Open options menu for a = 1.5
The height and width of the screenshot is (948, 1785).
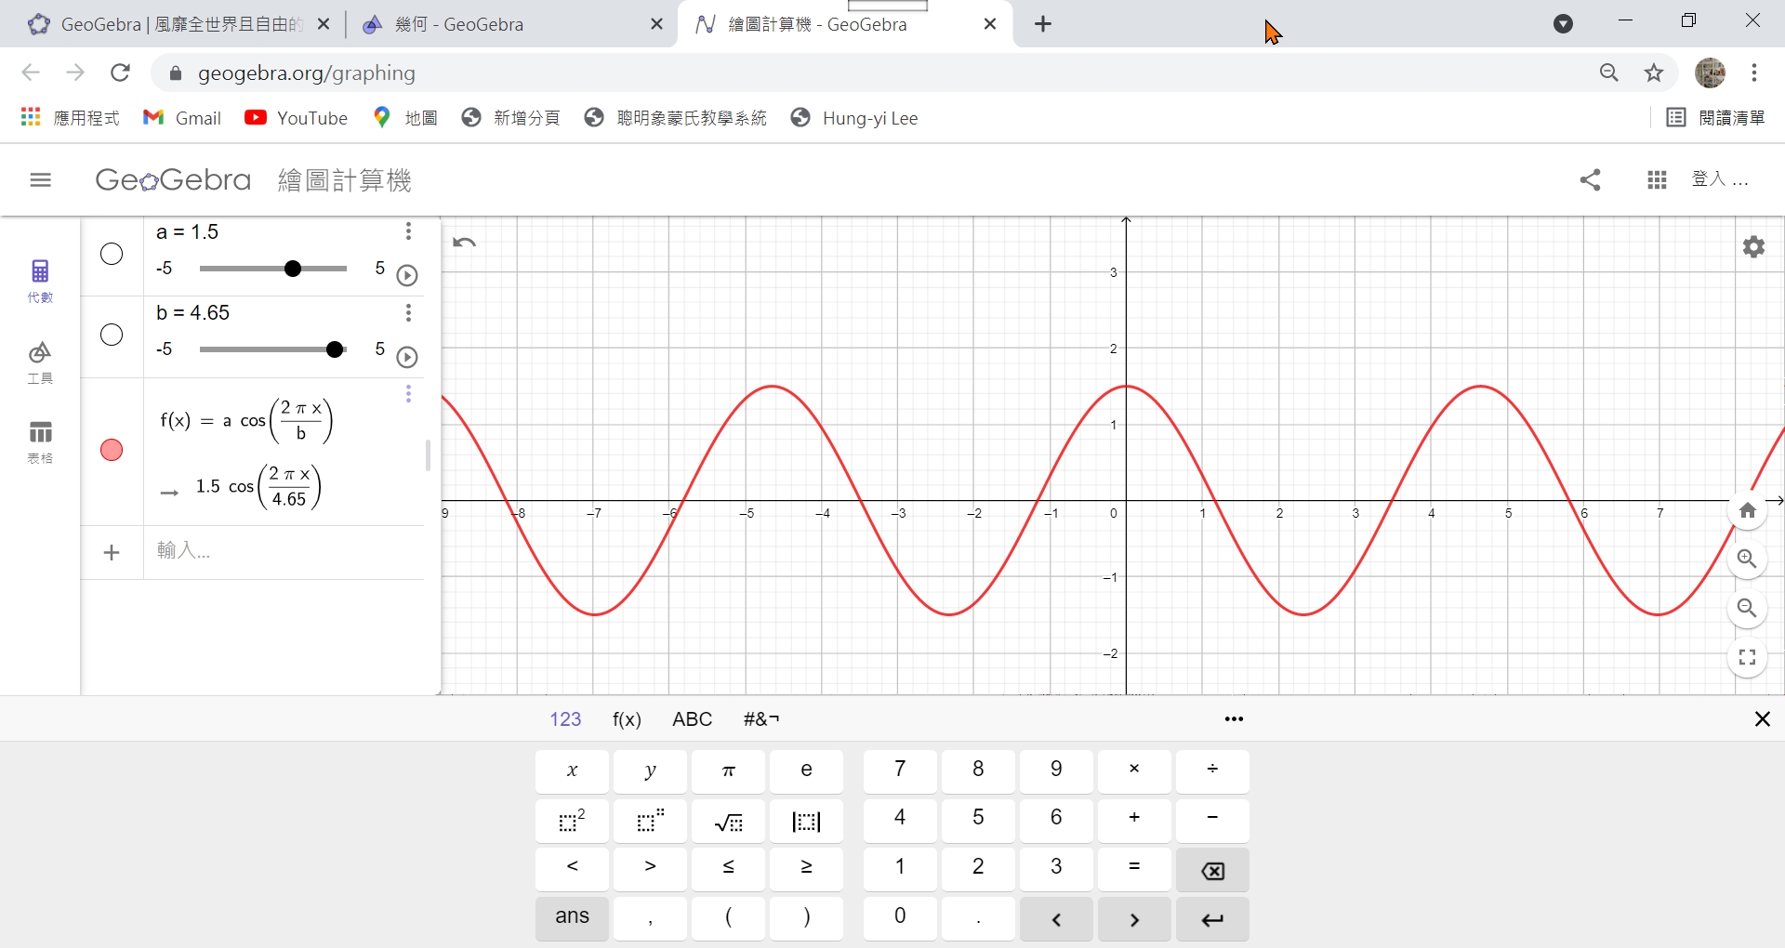coord(409,231)
